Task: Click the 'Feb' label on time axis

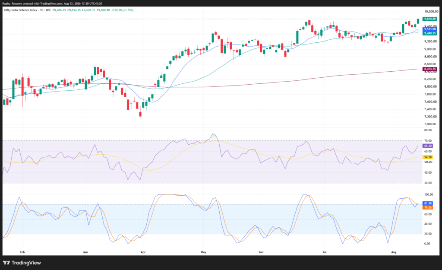Action: [22, 252]
